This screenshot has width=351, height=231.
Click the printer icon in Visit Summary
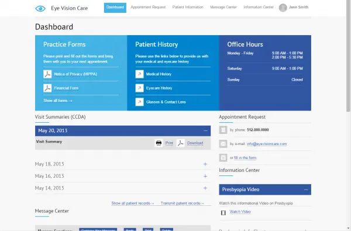click(x=159, y=143)
